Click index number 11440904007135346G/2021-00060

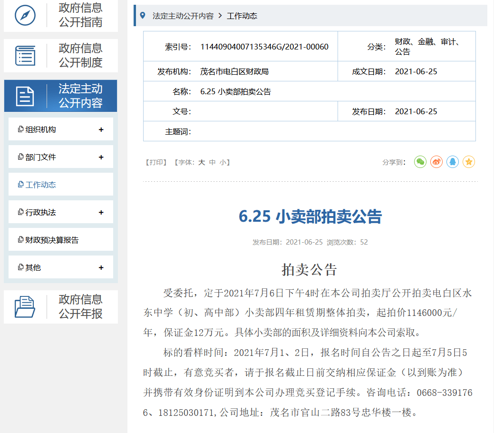pyautogui.click(x=264, y=47)
